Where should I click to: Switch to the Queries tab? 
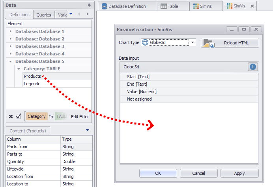point(44,15)
